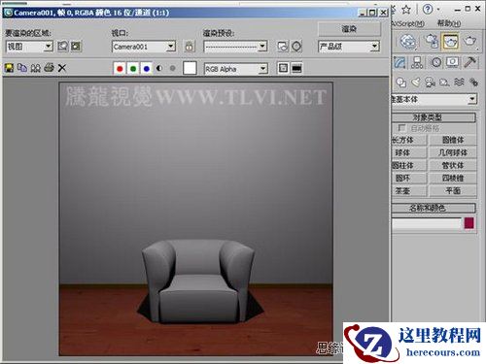The height and width of the screenshot is (364, 486).
Task: Click the 管状体 tube button
Action: tap(453, 165)
